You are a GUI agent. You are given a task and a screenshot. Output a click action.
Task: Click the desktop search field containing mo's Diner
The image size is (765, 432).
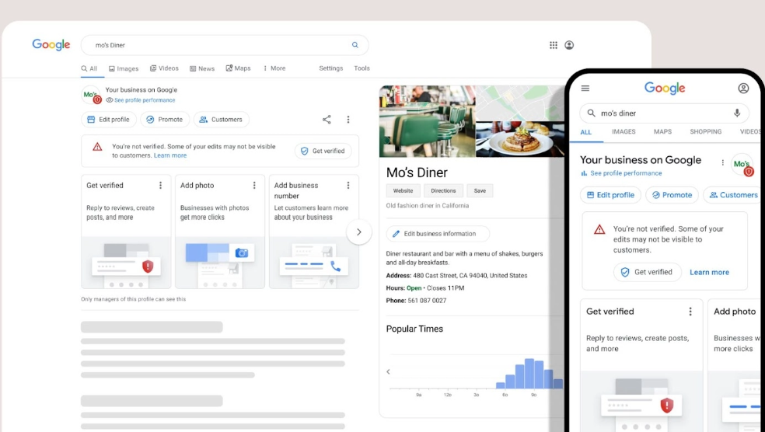tap(225, 45)
